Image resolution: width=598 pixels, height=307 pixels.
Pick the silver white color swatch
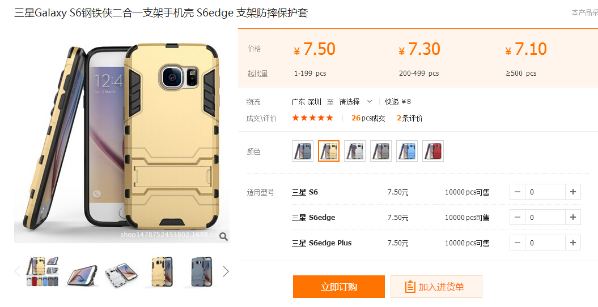pyautogui.click(x=355, y=151)
